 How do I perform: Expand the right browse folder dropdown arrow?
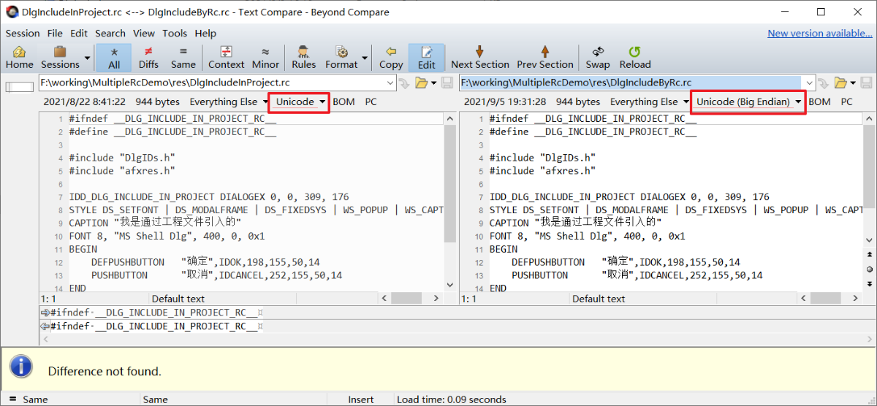click(853, 83)
